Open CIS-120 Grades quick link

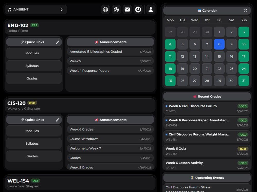click(34, 156)
